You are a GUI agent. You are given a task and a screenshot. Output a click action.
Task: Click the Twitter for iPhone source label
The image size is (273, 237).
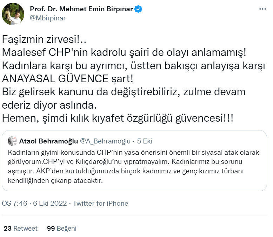[100, 203]
